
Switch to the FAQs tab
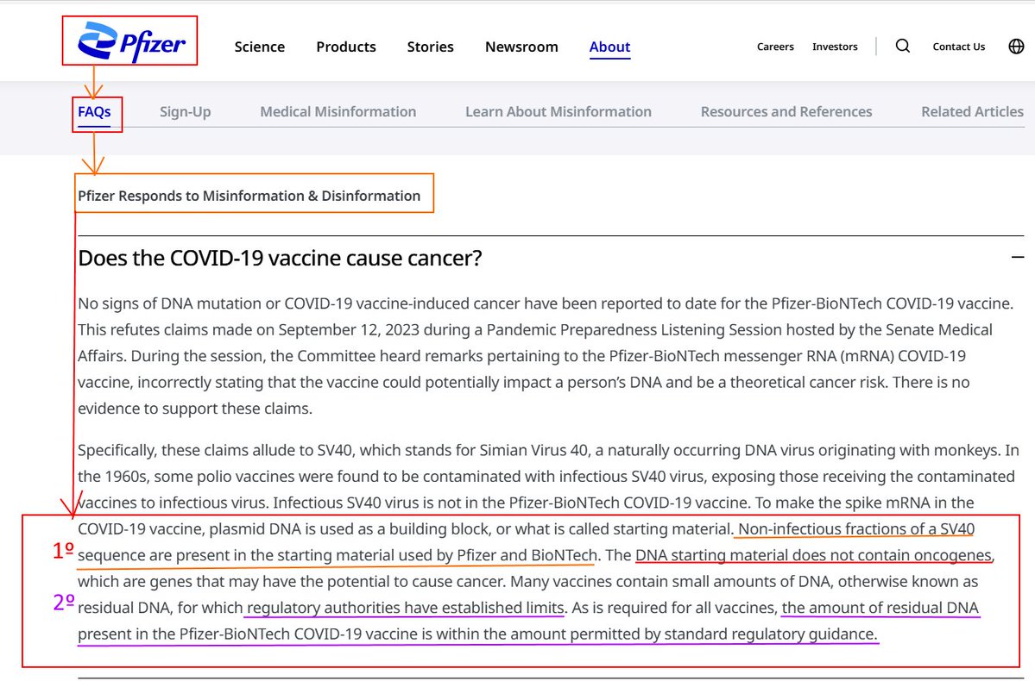[x=94, y=112]
